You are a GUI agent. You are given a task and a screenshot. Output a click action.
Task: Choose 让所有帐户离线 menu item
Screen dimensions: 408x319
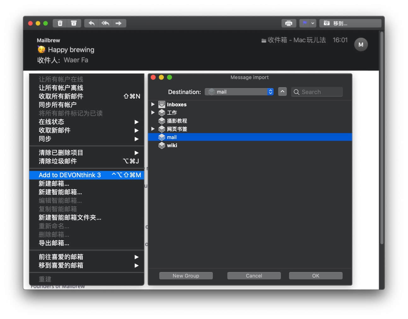tap(87, 88)
